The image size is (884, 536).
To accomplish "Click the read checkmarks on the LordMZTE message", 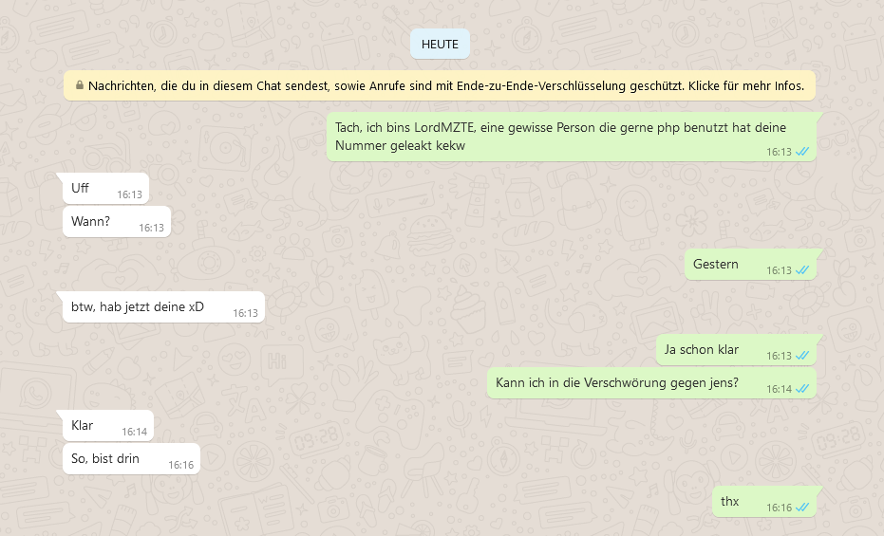I will pyautogui.click(x=802, y=152).
